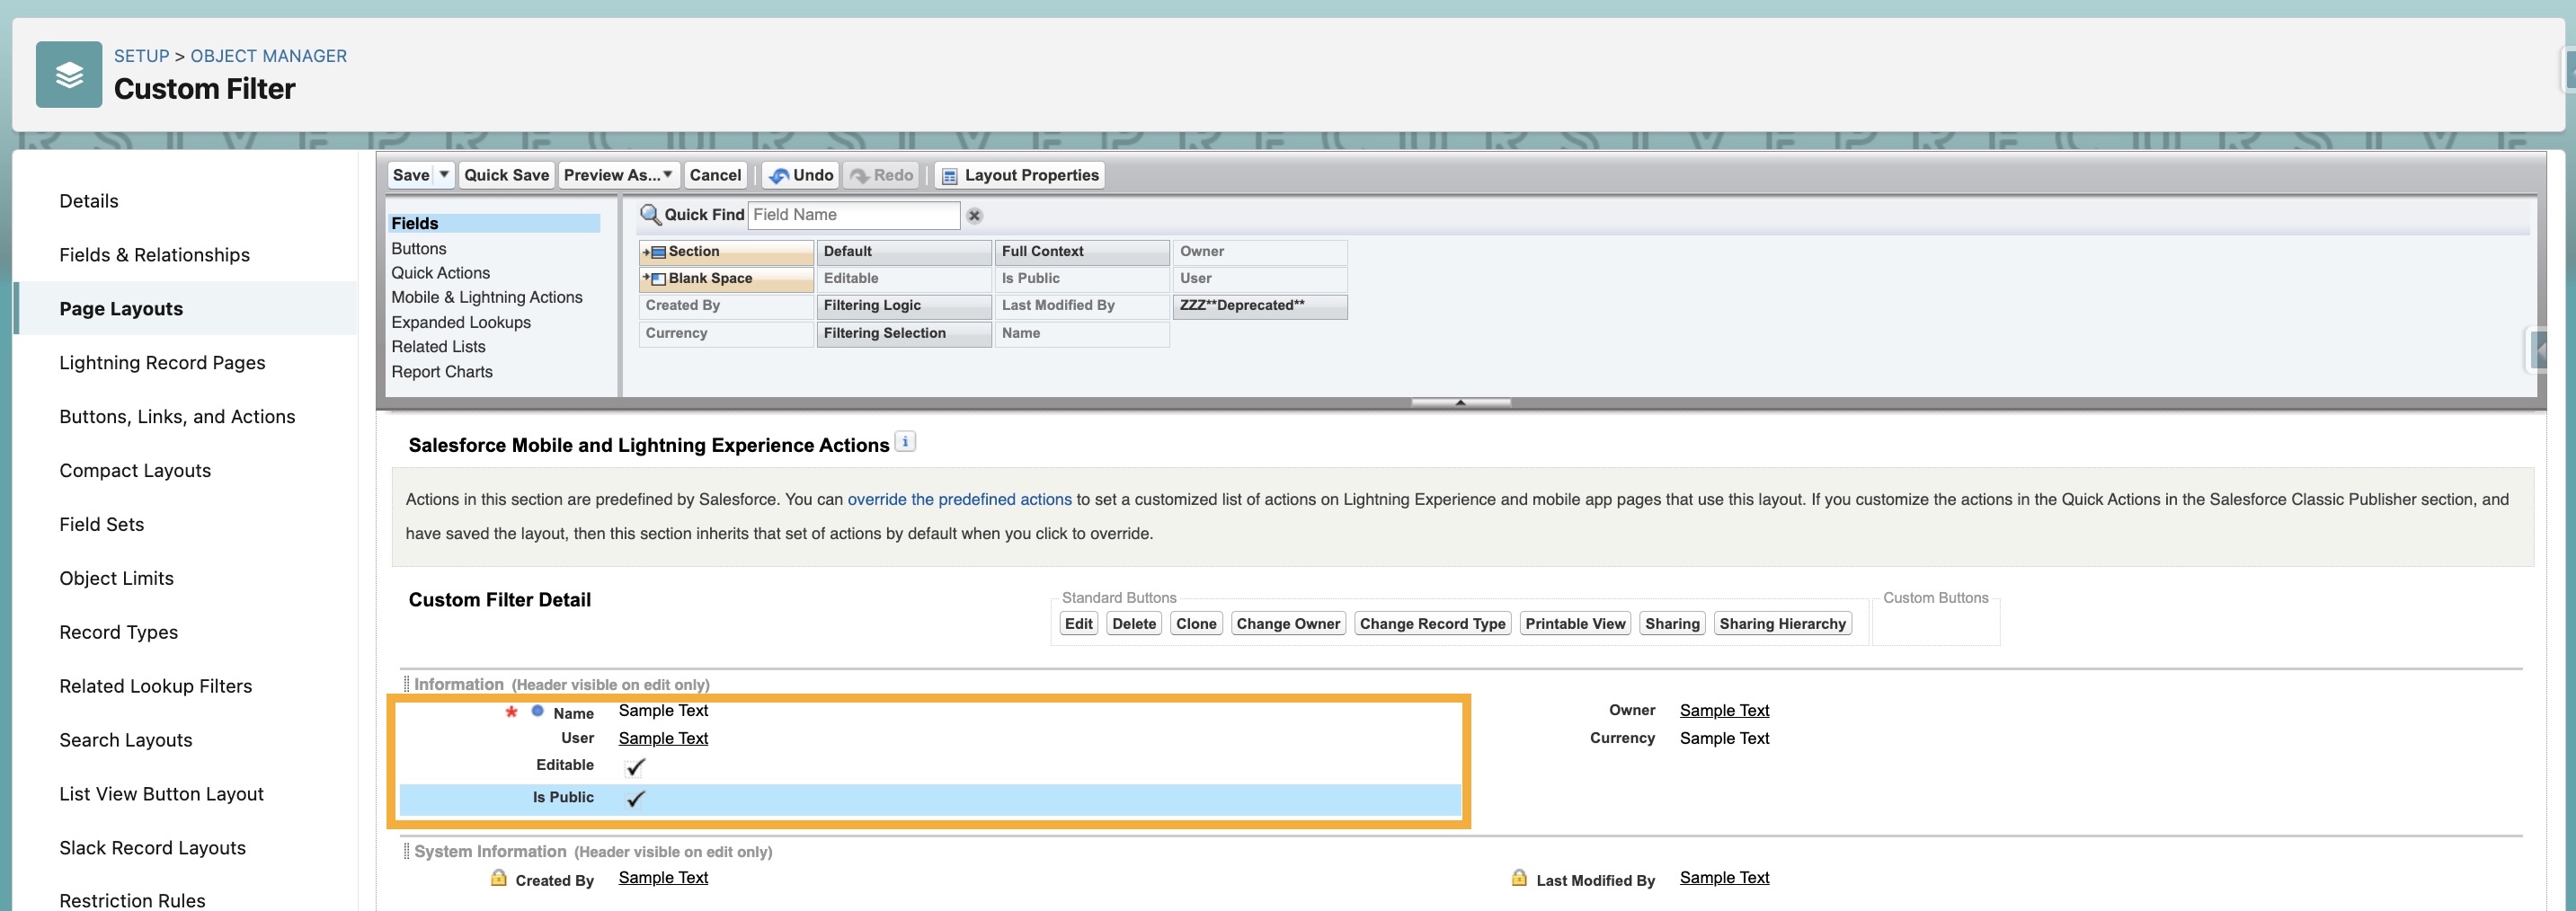
Task: Clear the Quick Find field with the X icon
Action: point(974,215)
